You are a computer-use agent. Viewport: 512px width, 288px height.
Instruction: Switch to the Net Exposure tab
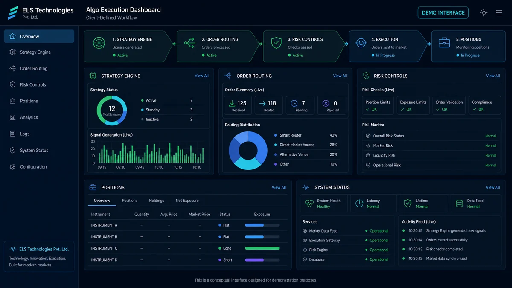[187, 201]
